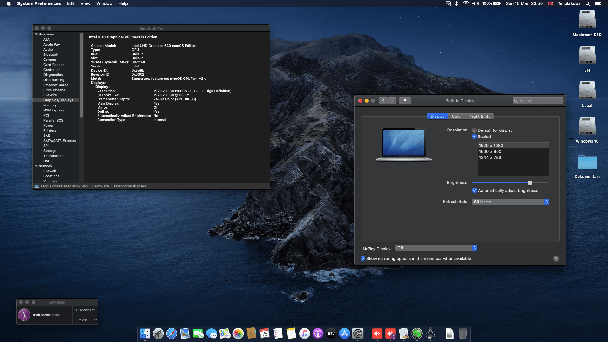The height and width of the screenshot is (342, 608).
Task: Open the View menu
Action: pos(85,3)
